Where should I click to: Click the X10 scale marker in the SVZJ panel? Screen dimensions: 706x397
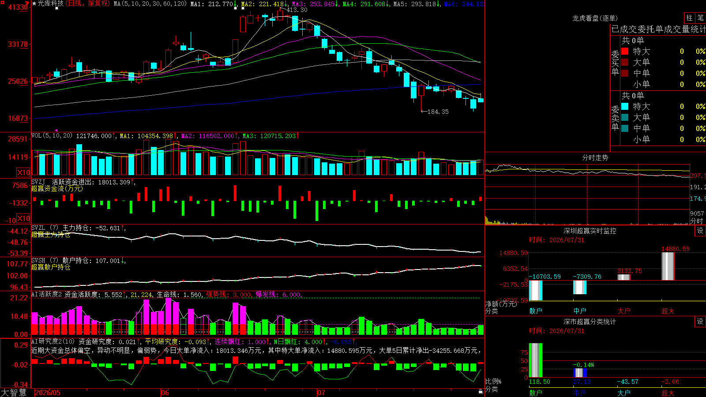tap(23, 218)
